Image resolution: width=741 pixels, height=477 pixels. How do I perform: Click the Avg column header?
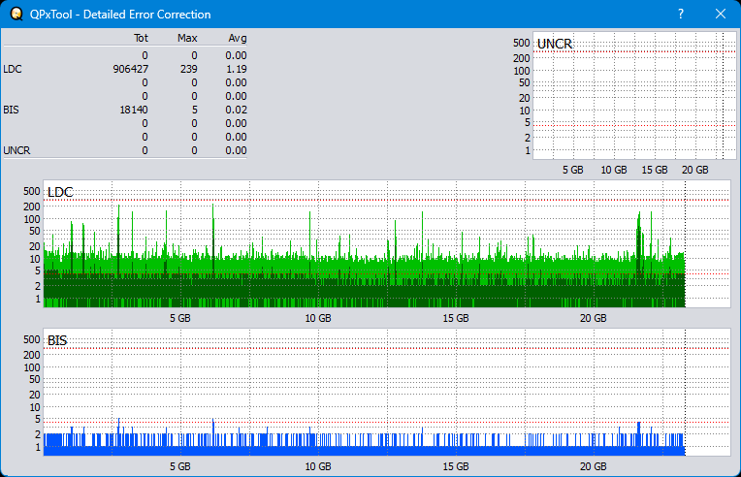[x=238, y=38]
